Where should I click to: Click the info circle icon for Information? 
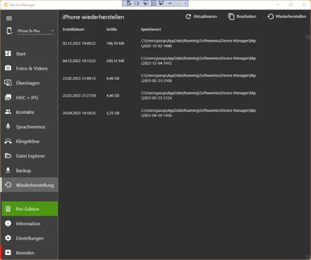[8, 223]
